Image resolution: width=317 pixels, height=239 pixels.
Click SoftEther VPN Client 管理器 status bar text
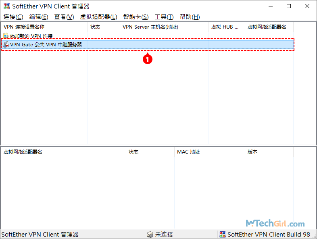40,234
